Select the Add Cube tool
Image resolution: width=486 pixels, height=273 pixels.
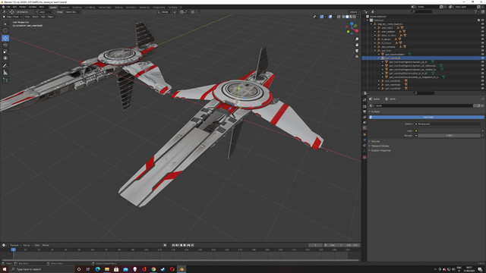pyautogui.click(x=5, y=80)
